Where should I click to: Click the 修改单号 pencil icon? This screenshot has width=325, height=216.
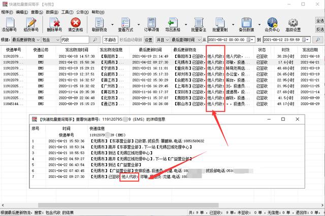point(31,23)
